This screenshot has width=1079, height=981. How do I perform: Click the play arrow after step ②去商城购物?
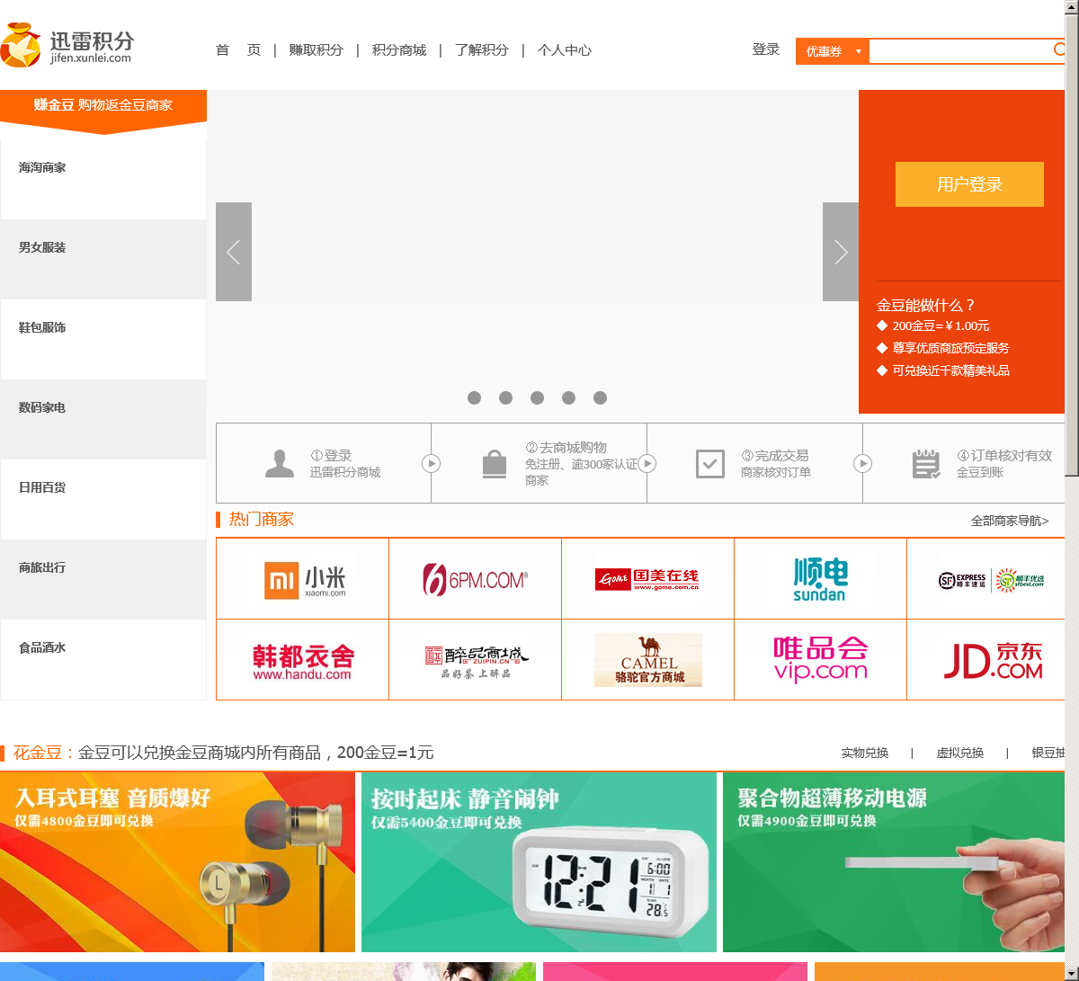(x=647, y=464)
